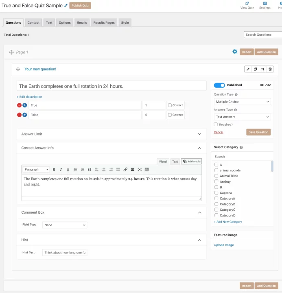The image size is (282, 293).
Task: Check the Required? checkbox
Action: click(x=216, y=125)
